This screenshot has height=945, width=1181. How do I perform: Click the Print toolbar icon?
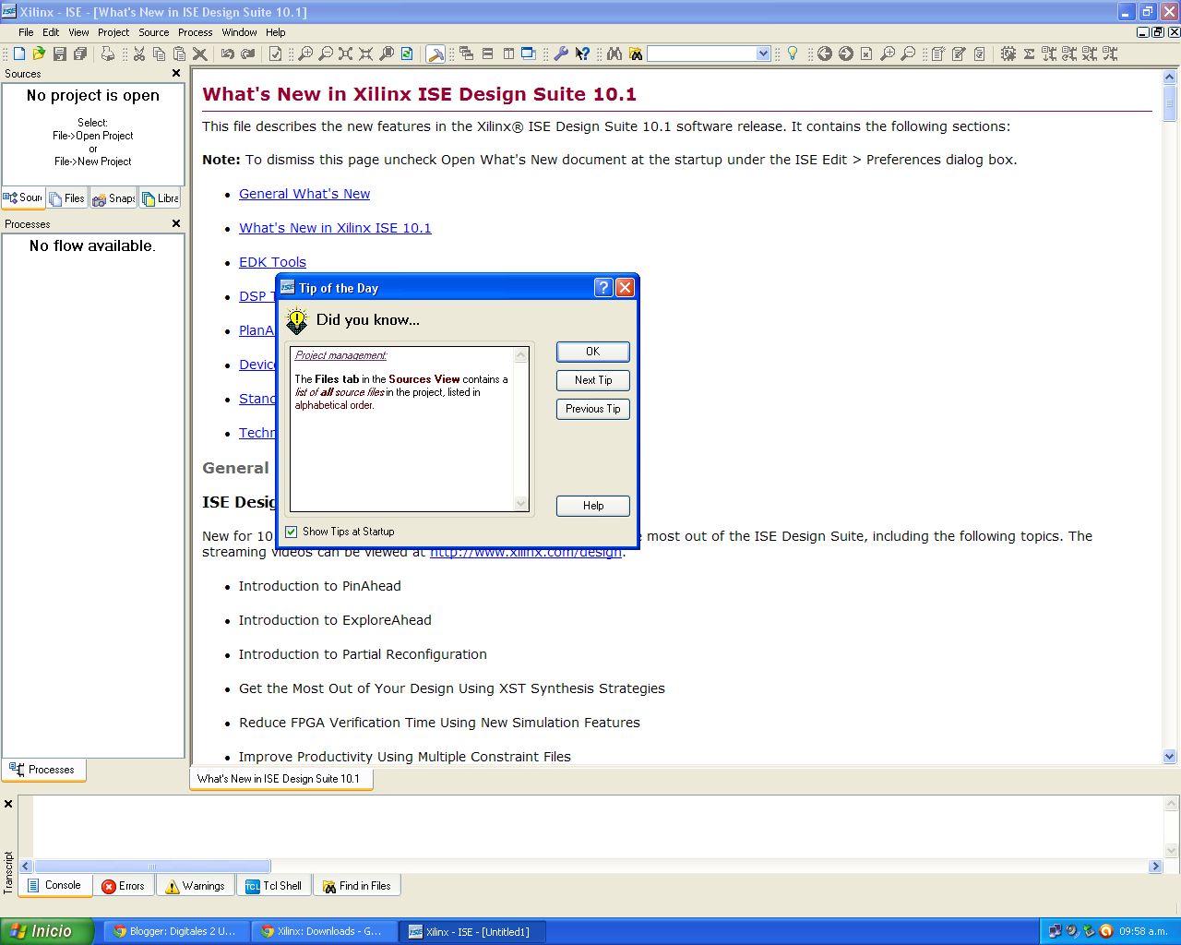pos(108,54)
